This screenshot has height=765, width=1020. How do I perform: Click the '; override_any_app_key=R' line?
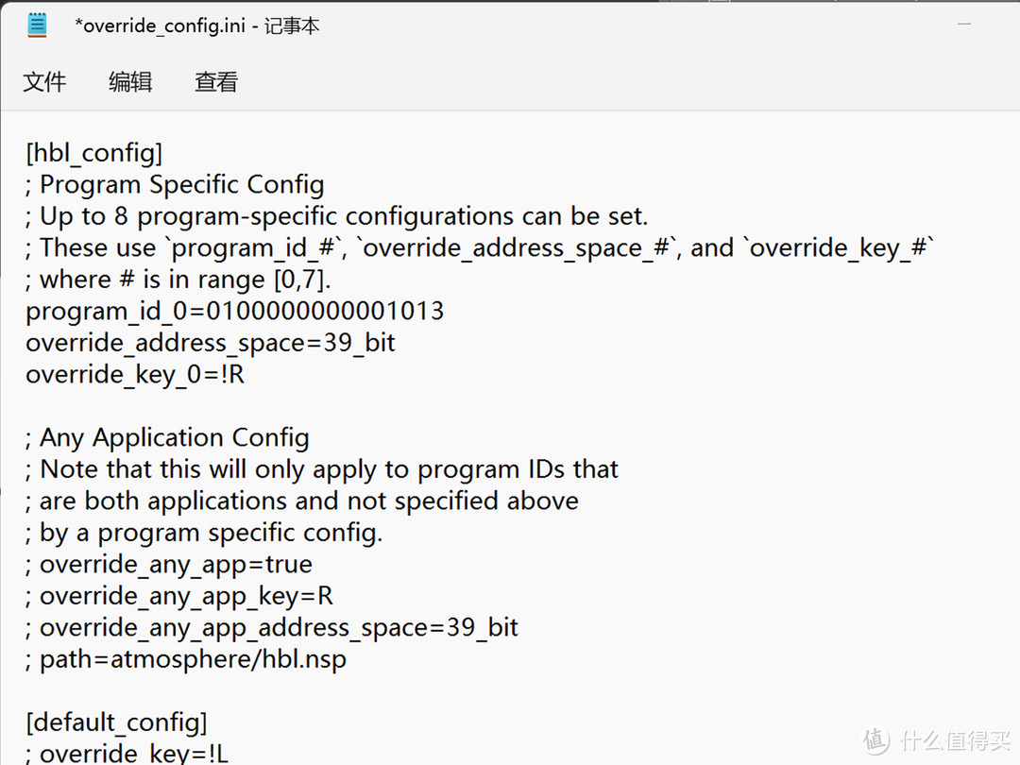click(x=179, y=597)
